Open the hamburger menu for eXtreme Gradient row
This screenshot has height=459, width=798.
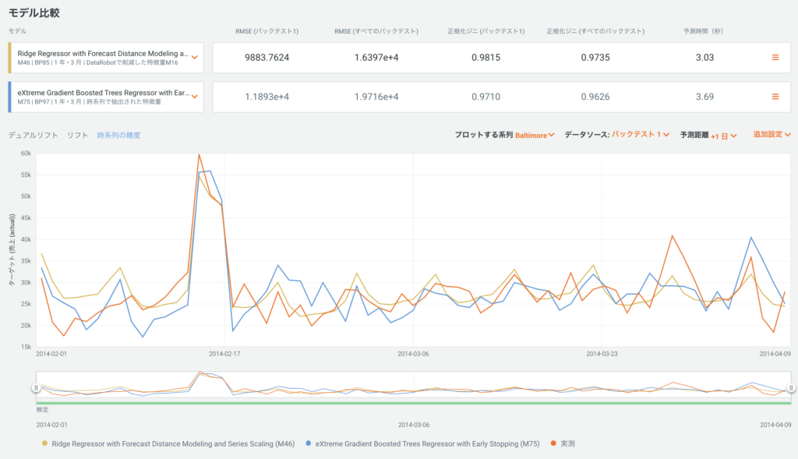coord(775,97)
